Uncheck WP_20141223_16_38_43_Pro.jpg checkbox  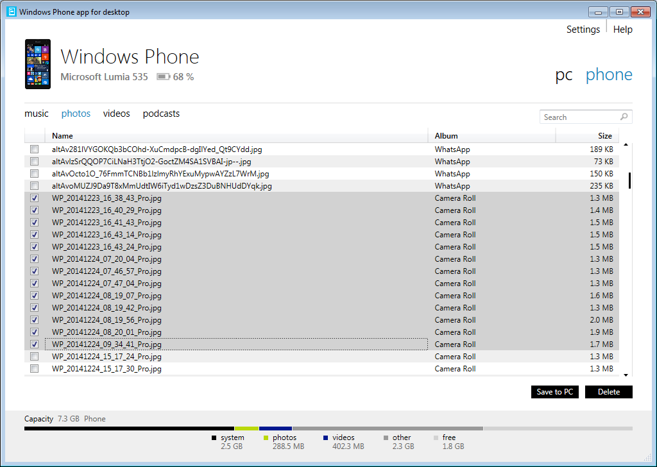click(x=35, y=198)
